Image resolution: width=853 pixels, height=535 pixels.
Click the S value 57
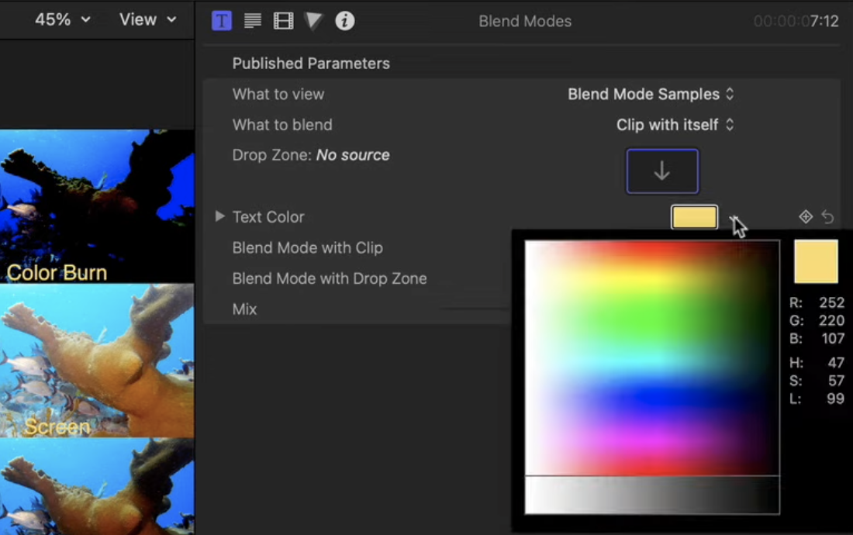point(836,381)
